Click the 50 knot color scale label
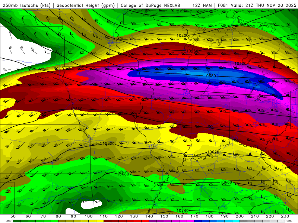 click(x=13, y=216)
